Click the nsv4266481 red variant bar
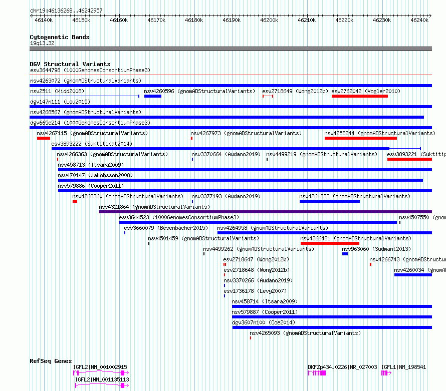 tap(330, 243)
